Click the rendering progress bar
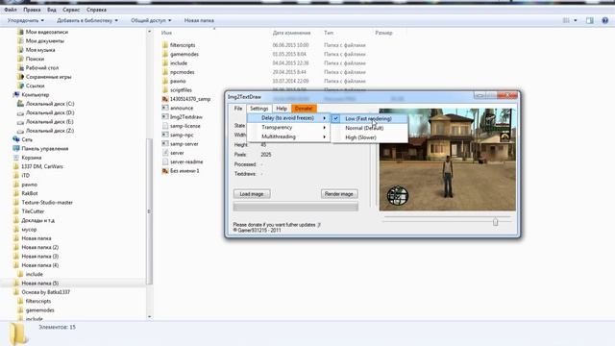This screenshot has height=346, width=615. [295, 207]
